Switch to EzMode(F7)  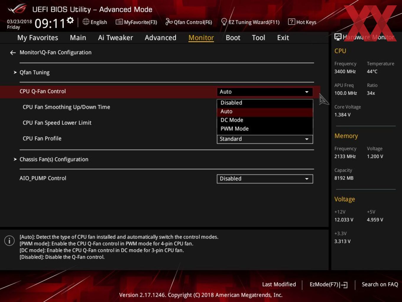click(x=328, y=285)
